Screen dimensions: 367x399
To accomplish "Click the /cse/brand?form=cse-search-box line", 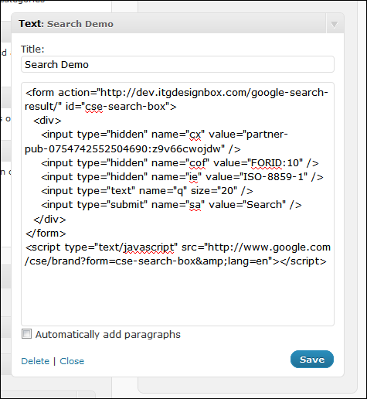I will 175,261.
